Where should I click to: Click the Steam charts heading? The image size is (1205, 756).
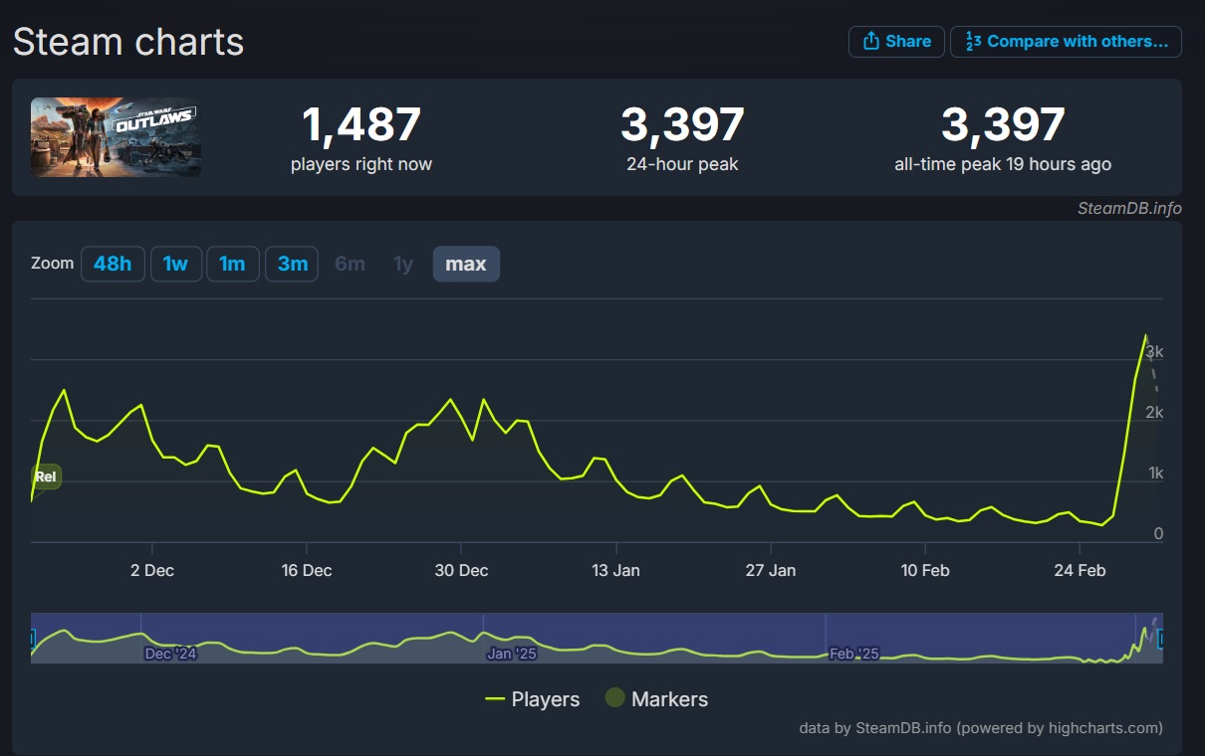[128, 42]
